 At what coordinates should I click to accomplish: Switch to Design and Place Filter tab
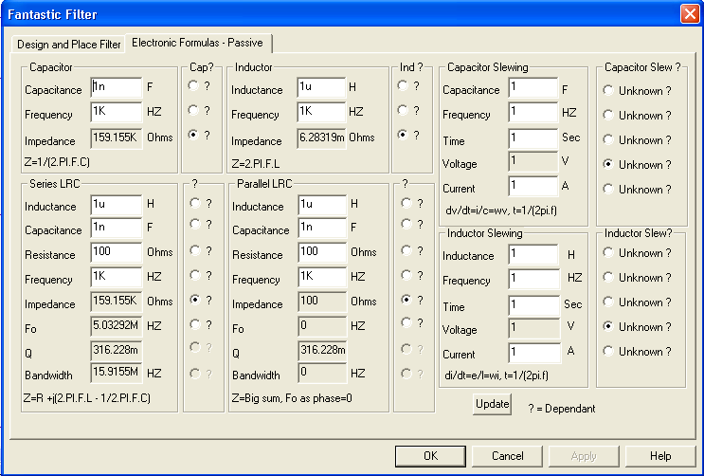69,45
